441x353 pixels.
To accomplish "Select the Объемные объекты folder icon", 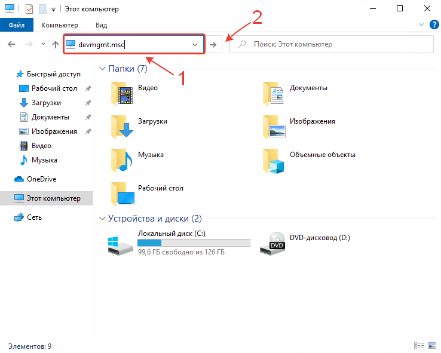I will (x=273, y=161).
